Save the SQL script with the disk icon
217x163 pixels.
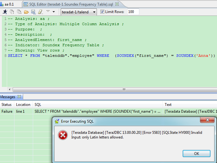tap(33, 12)
